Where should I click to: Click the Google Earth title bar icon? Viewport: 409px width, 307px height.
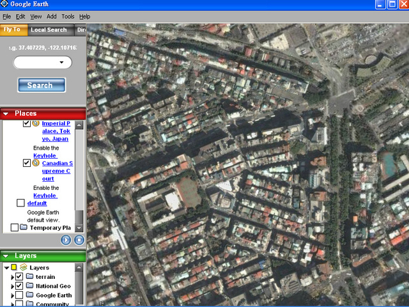click(4, 4)
